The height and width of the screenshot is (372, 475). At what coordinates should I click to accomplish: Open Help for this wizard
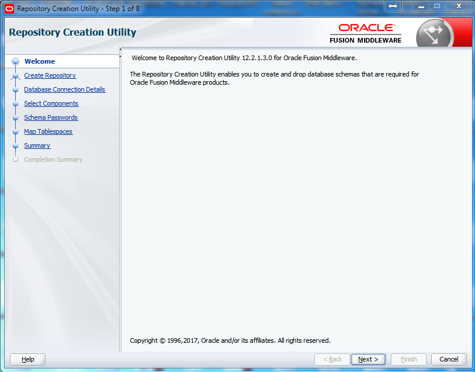27,359
